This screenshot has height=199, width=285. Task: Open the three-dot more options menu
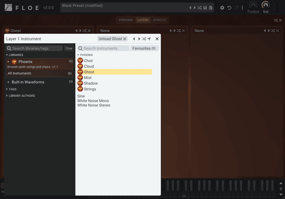pyautogui.click(x=242, y=7)
